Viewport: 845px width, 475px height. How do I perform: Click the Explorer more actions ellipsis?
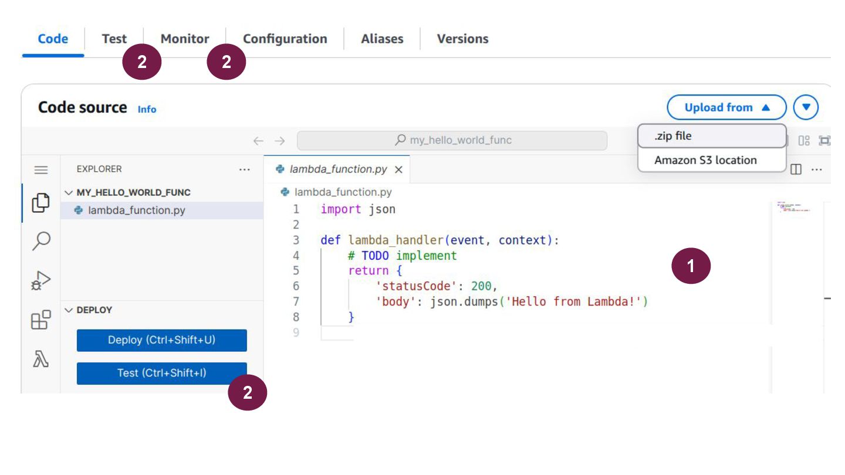tap(245, 169)
